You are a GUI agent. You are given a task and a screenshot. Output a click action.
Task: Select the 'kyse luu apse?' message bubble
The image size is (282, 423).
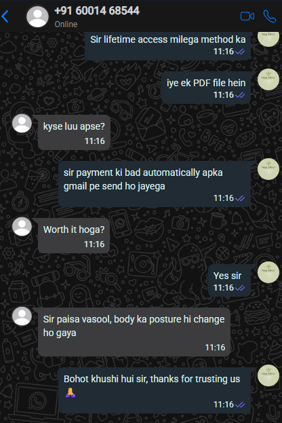[x=74, y=132]
